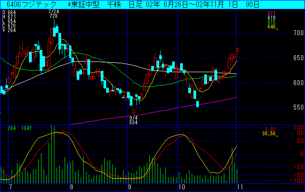Click the open price value O 664
305x192 pixels.
pos(9,12)
